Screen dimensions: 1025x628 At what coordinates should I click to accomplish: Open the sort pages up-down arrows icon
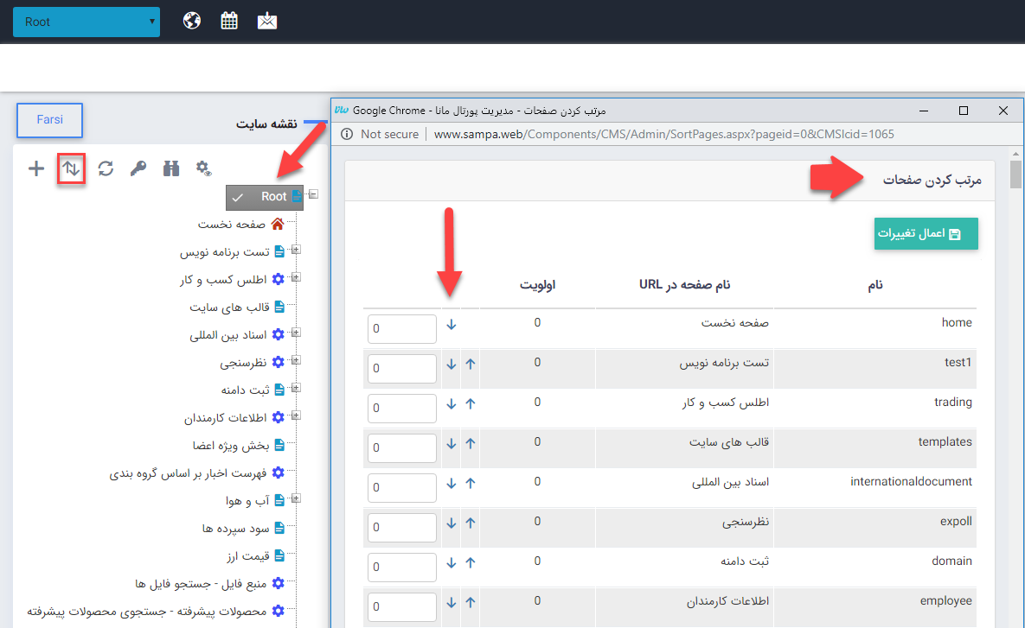[71, 168]
